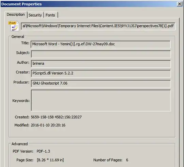Close the Document Properties dialog
The height and width of the screenshot is (167, 184).
coord(180,4)
